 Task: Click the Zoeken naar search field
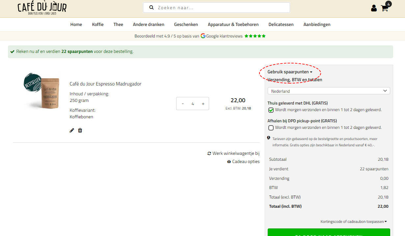[x=221, y=8]
